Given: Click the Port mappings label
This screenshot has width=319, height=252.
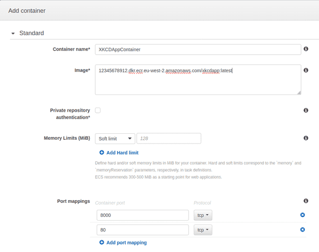Looking at the screenshot, I should point(74,201).
